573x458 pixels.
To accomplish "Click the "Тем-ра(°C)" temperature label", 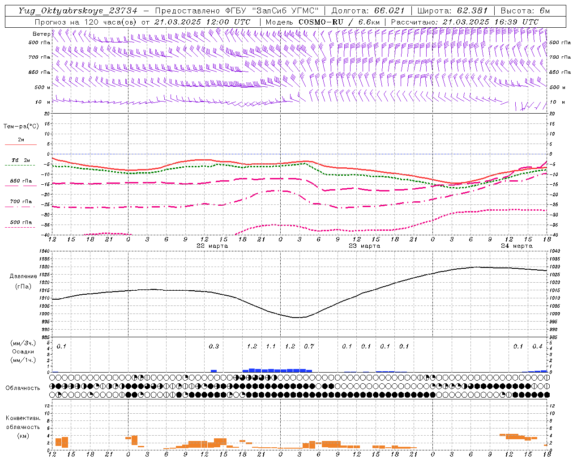I will pyautogui.click(x=21, y=127).
